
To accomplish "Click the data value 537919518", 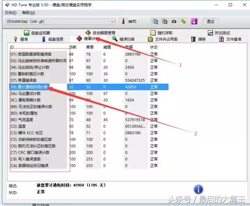I will tap(135, 120).
